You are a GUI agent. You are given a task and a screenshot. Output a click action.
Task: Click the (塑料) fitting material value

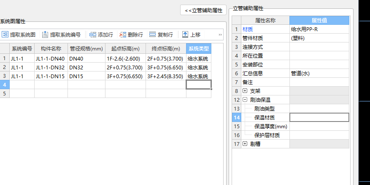pos(319,38)
